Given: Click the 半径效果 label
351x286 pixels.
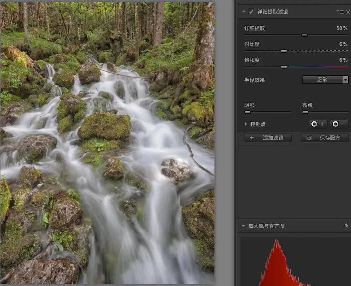Looking at the screenshot, I should coord(254,80).
